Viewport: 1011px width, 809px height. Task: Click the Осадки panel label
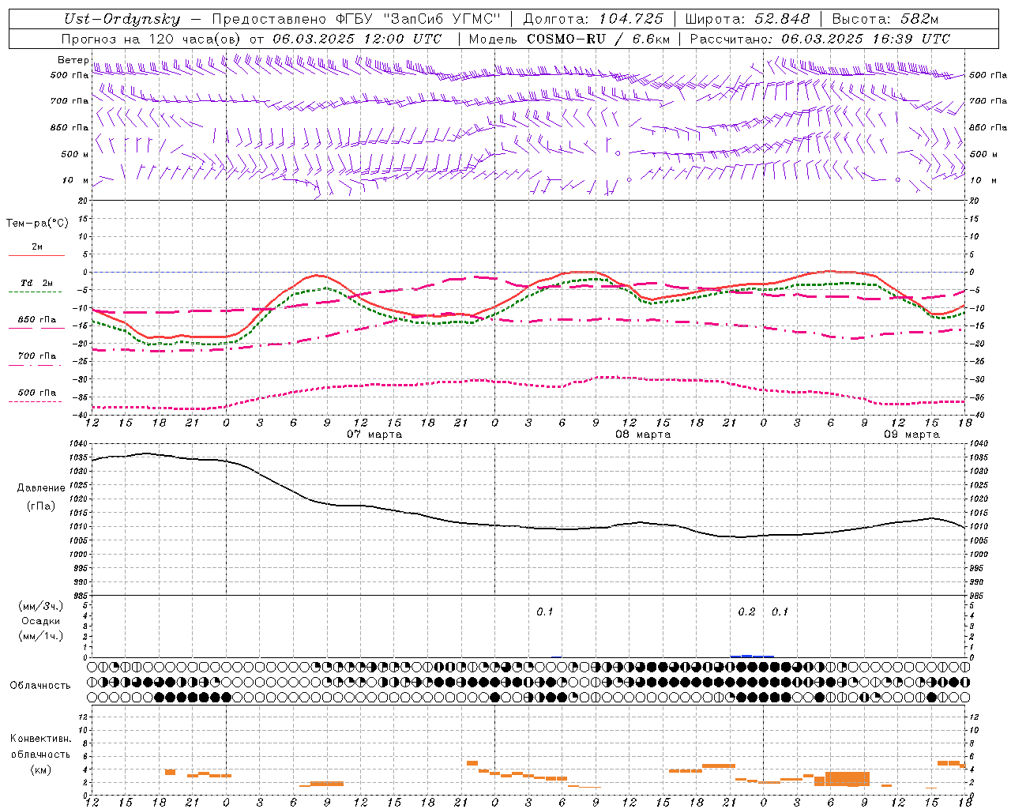(x=41, y=621)
